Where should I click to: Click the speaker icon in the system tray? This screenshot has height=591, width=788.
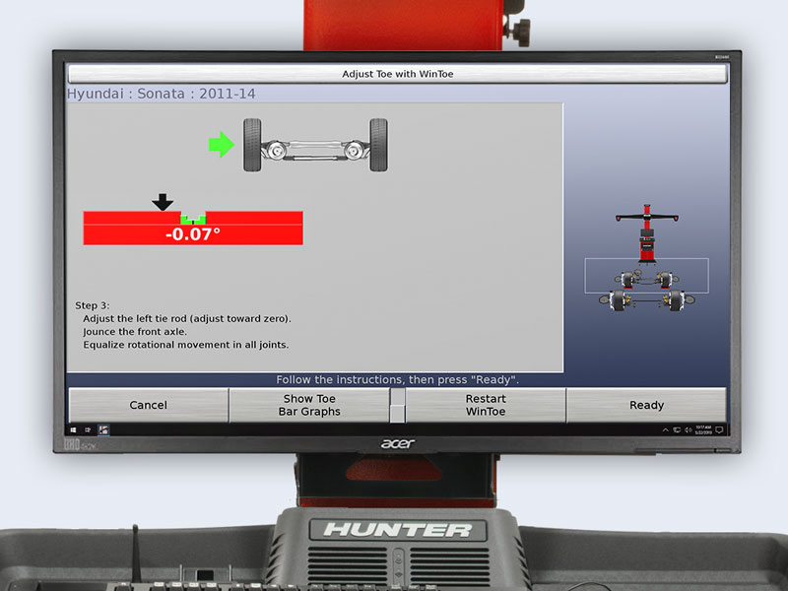coord(689,429)
